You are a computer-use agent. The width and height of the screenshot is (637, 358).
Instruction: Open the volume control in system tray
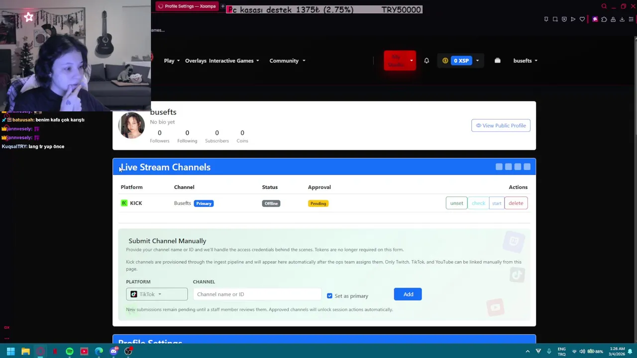click(582, 352)
